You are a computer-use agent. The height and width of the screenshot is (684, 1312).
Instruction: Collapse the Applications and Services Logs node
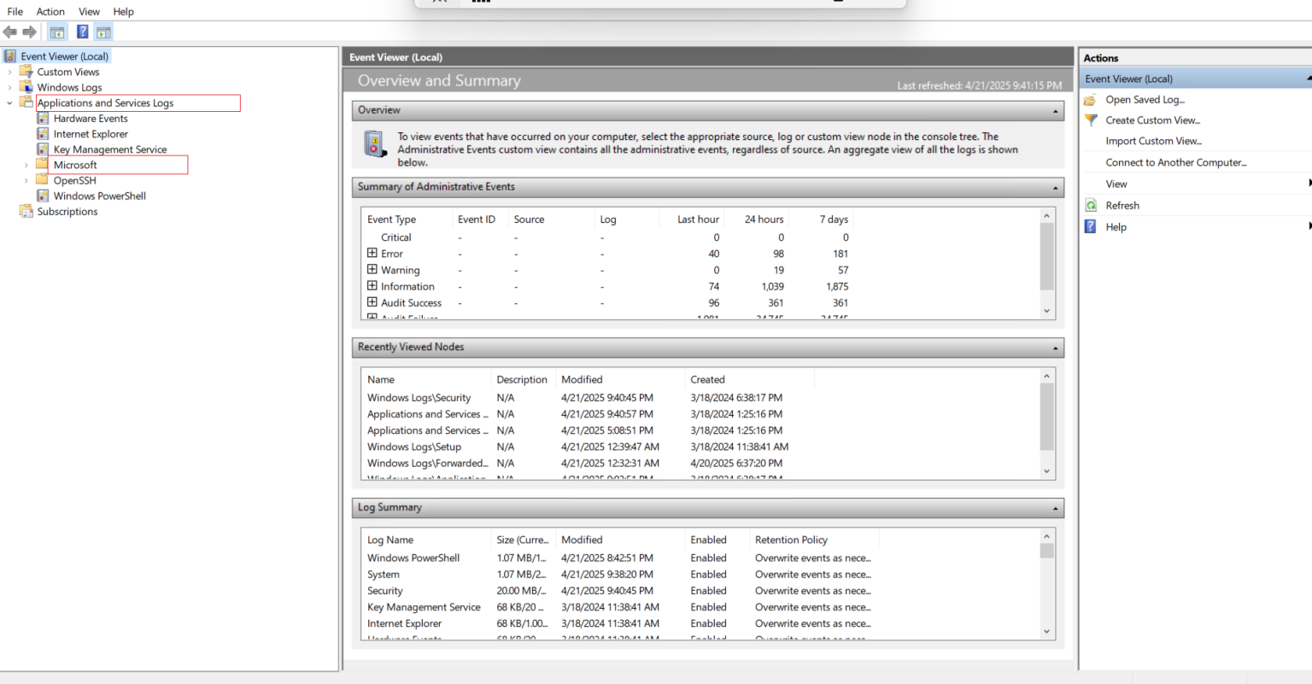click(9, 102)
